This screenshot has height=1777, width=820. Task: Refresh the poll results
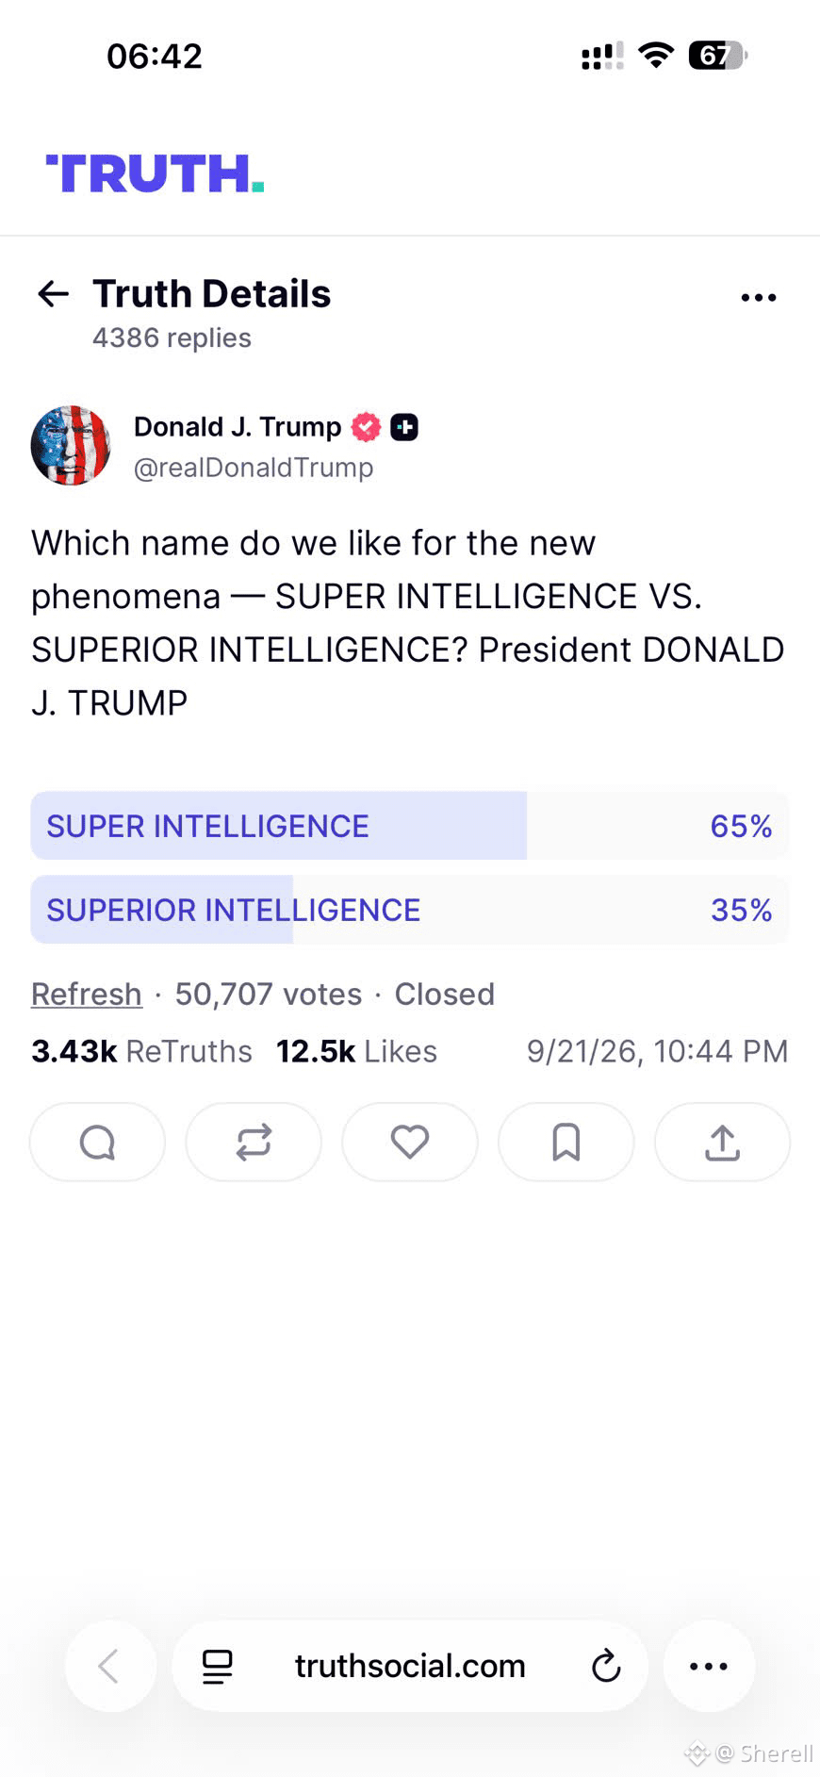point(87,994)
